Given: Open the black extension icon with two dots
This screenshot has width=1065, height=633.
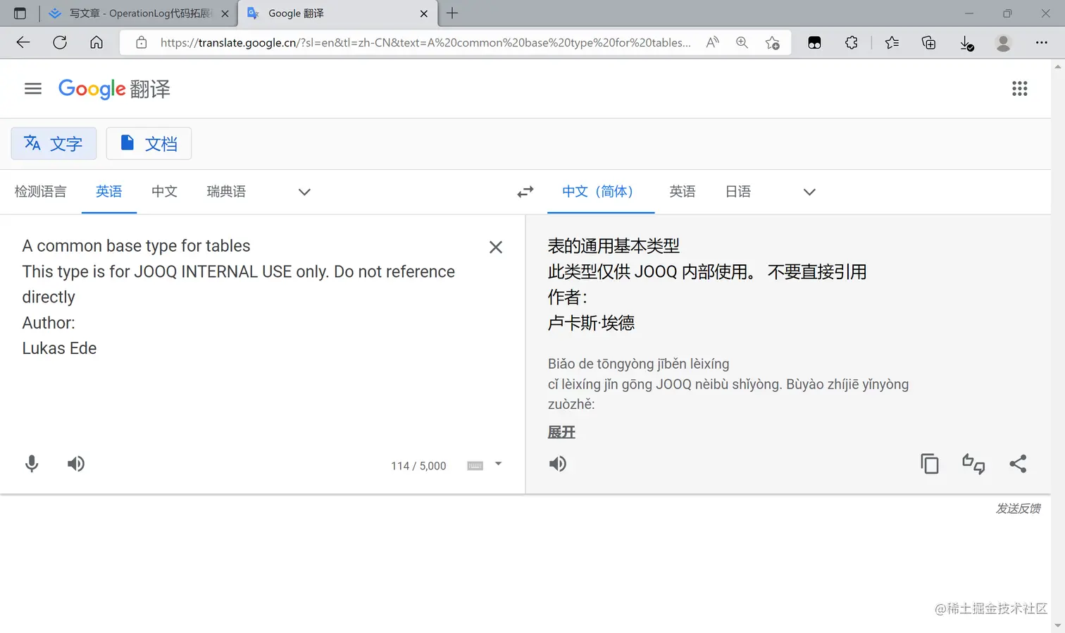Looking at the screenshot, I should pos(814,42).
